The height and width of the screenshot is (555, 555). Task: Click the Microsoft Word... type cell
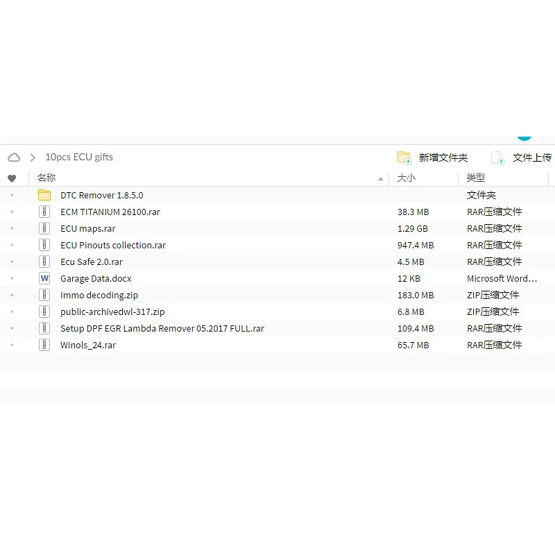pos(502,279)
